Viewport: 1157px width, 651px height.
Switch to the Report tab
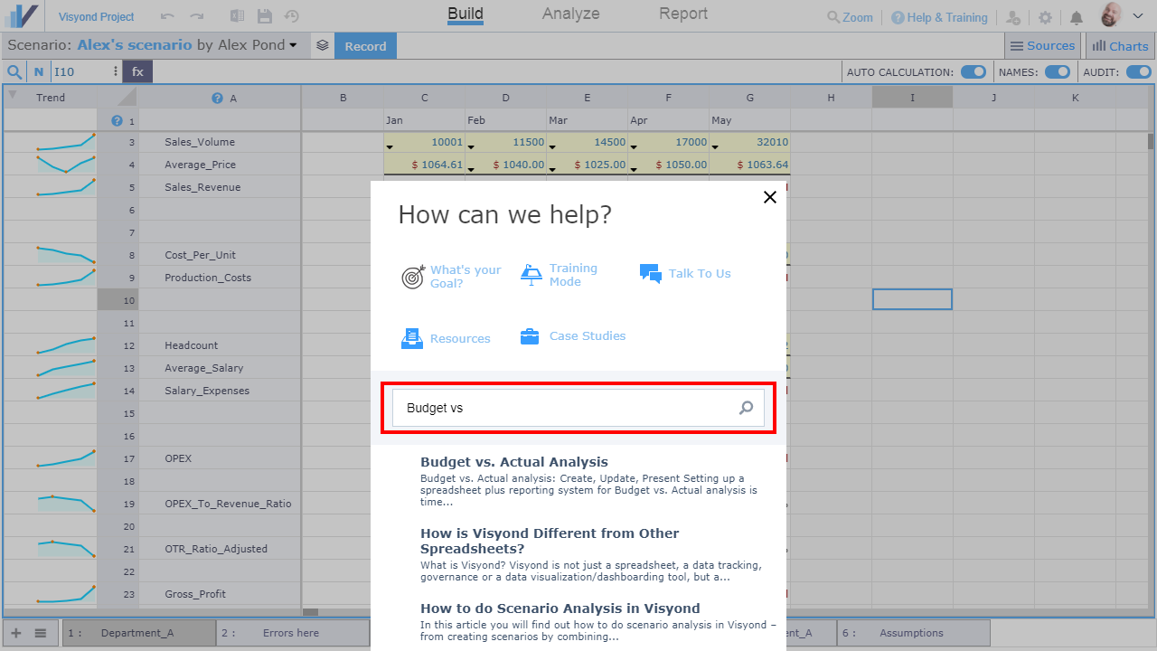pos(683,14)
